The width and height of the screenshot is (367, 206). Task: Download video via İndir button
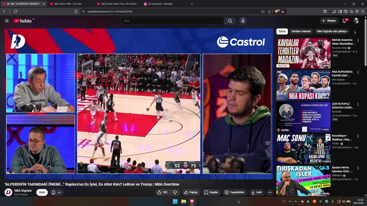pyautogui.click(x=257, y=192)
